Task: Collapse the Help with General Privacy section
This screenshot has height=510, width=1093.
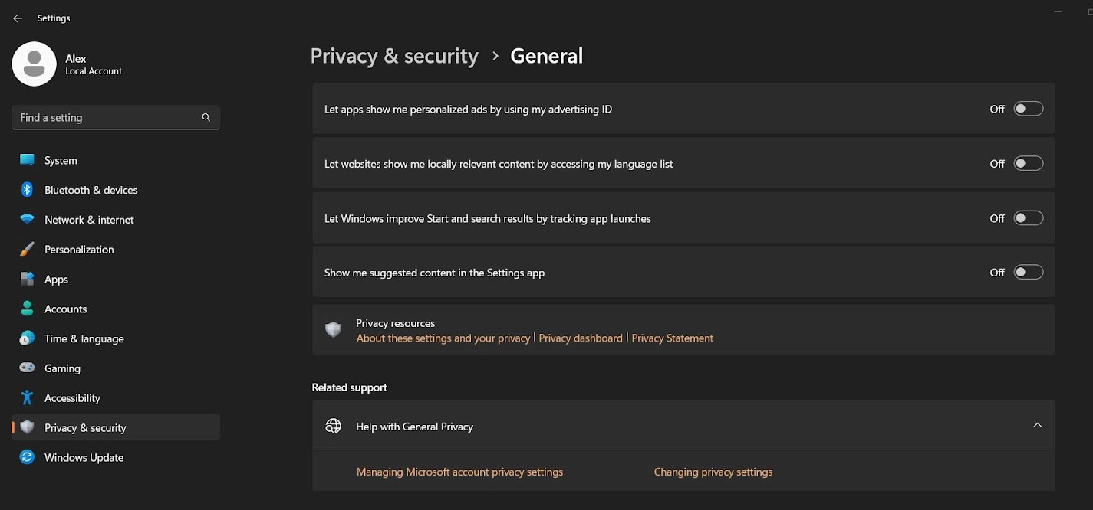Action: pyautogui.click(x=1037, y=426)
